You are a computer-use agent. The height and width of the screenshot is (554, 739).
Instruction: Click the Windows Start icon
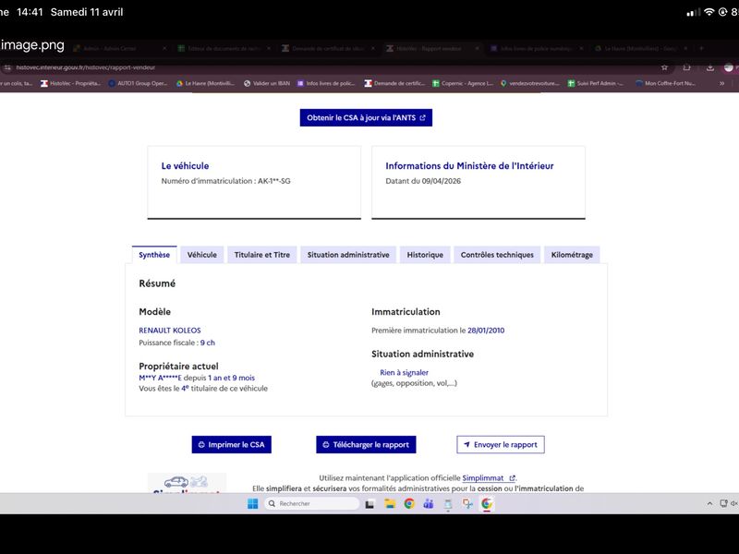[x=252, y=503]
